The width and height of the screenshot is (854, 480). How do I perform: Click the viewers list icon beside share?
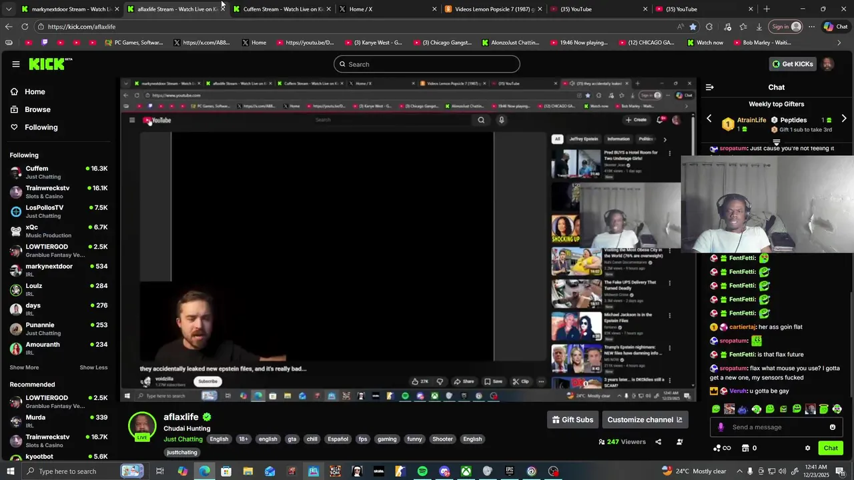[680, 441]
